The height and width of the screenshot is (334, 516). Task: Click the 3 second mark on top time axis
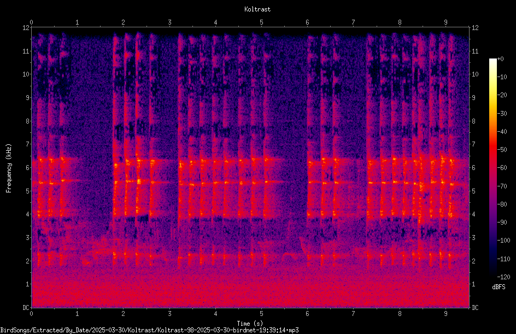click(169, 22)
